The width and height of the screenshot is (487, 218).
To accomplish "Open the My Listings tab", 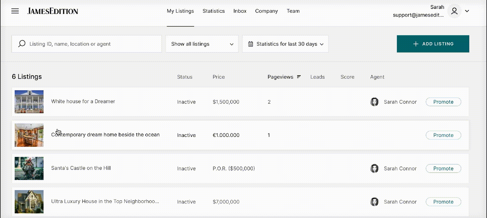I will (180, 11).
